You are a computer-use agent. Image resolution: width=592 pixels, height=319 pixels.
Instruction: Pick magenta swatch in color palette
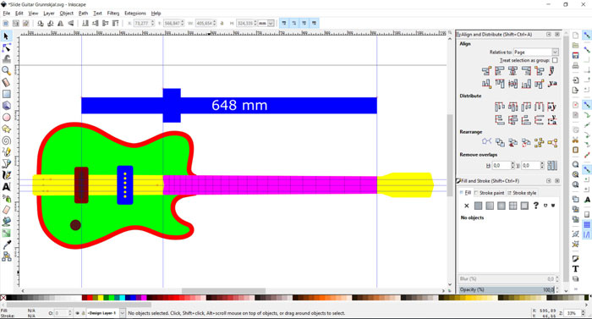(144, 298)
